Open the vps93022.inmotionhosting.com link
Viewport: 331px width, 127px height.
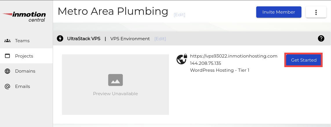pos(234,56)
